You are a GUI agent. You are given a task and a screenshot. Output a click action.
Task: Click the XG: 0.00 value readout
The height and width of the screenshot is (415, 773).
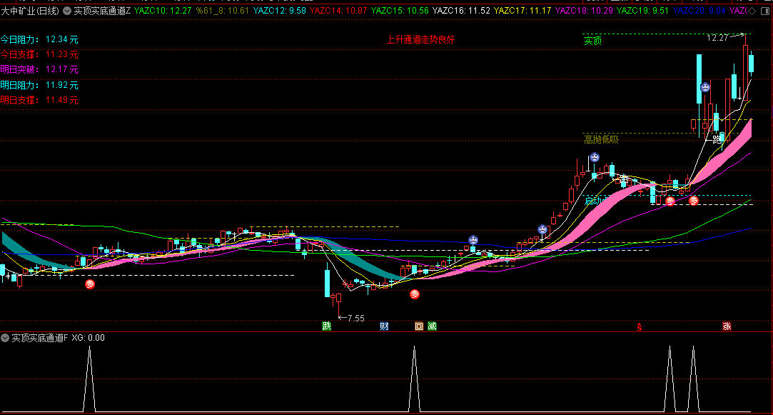pyautogui.click(x=89, y=338)
